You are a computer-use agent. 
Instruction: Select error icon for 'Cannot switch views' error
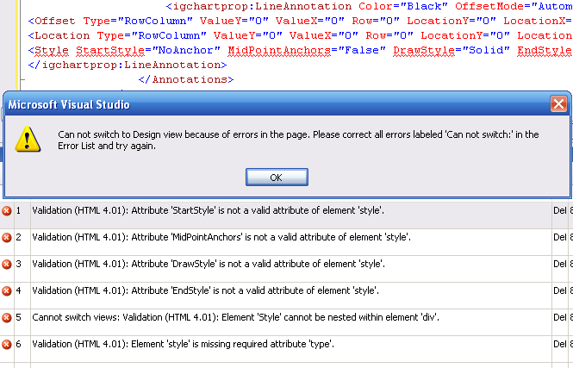pyautogui.click(x=7, y=317)
